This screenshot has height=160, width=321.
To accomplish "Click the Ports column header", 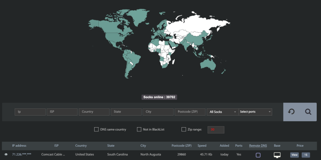I will coord(239,146).
